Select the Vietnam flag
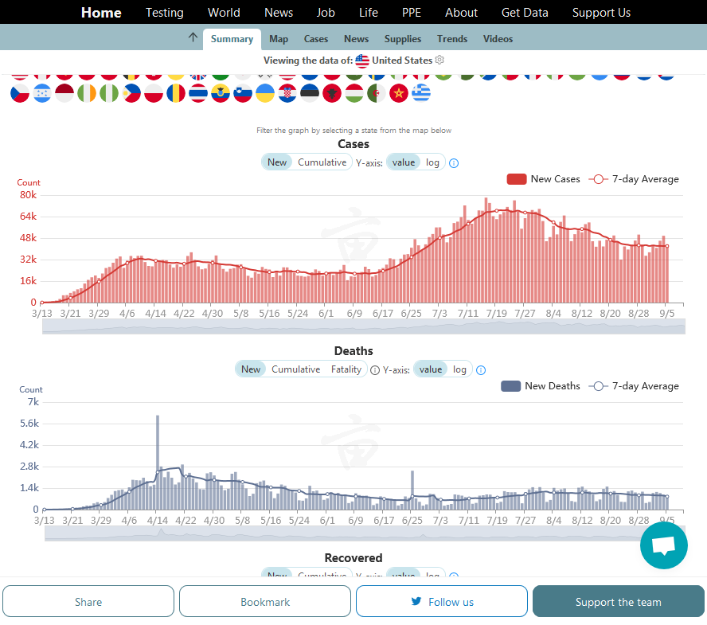This screenshot has width=707, height=625. [x=399, y=93]
